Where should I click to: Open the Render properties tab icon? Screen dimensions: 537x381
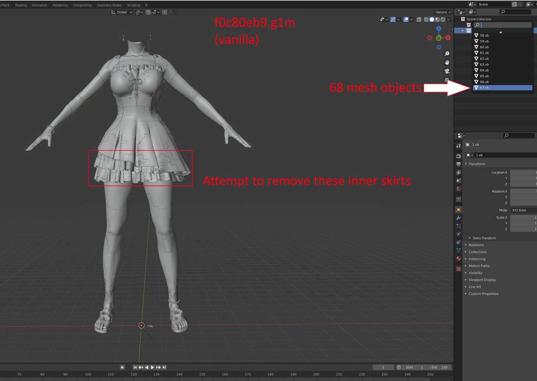(458, 156)
